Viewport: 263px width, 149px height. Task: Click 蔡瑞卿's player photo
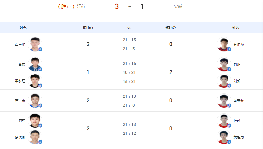pos(35,137)
